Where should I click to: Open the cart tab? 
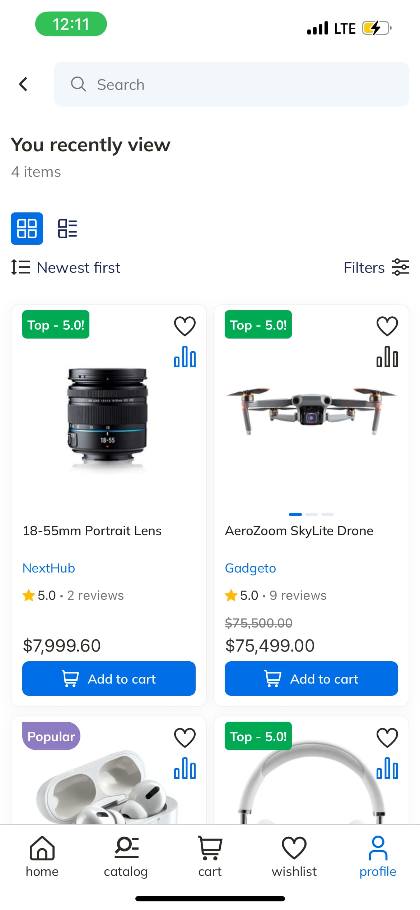click(210, 856)
